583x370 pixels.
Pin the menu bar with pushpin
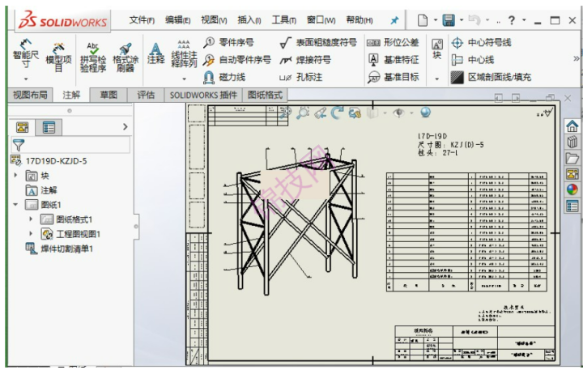coord(394,20)
